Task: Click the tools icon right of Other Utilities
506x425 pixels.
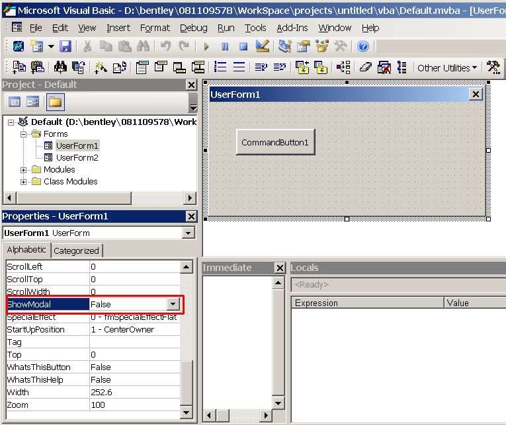Action: 493,67
